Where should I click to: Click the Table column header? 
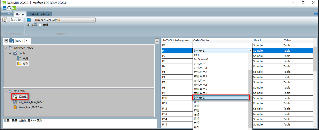pos(298,40)
